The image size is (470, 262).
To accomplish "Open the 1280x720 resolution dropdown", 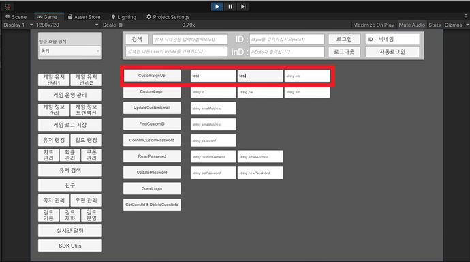I will 67,25.
